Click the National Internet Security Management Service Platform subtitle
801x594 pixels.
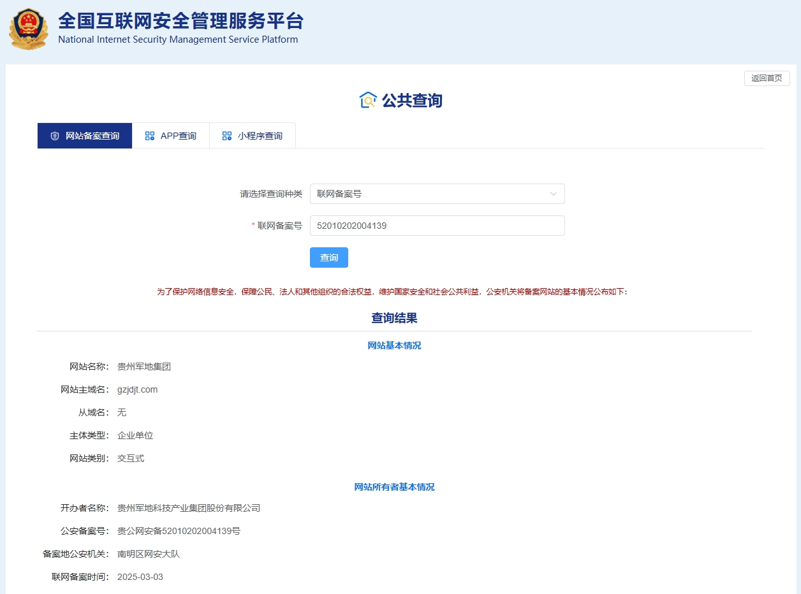tap(178, 40)
